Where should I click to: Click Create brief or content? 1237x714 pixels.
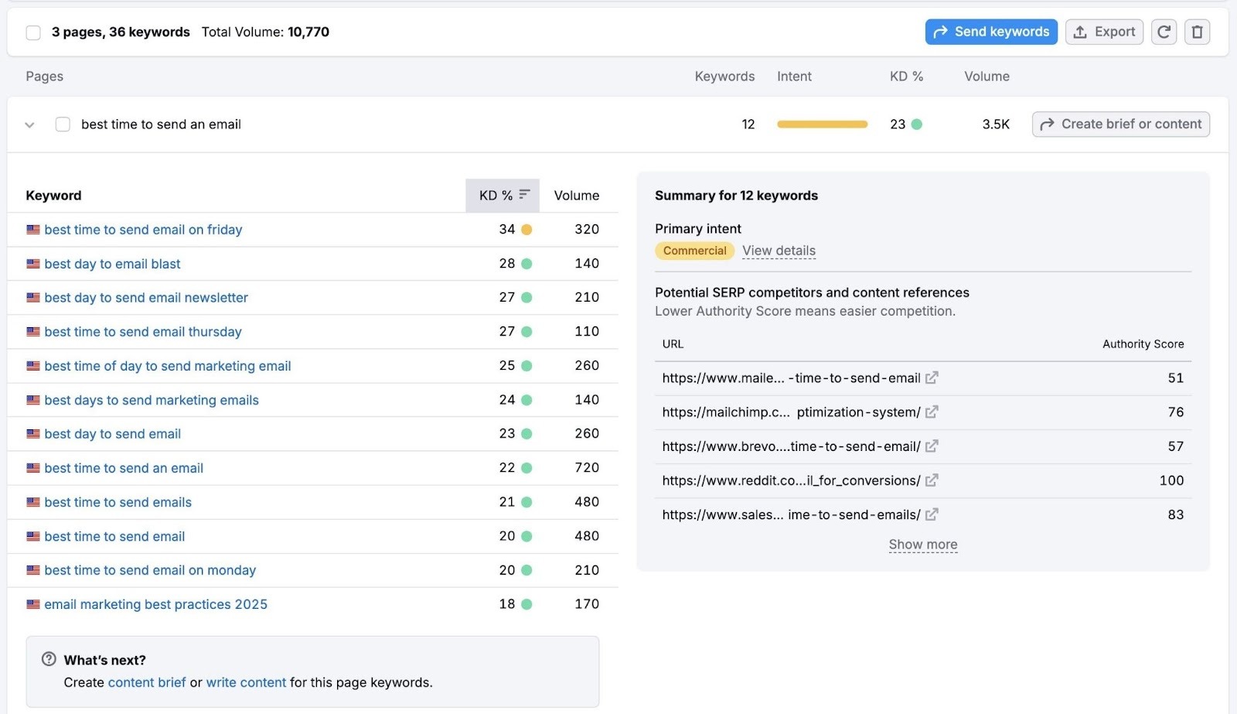point(1120,124)
